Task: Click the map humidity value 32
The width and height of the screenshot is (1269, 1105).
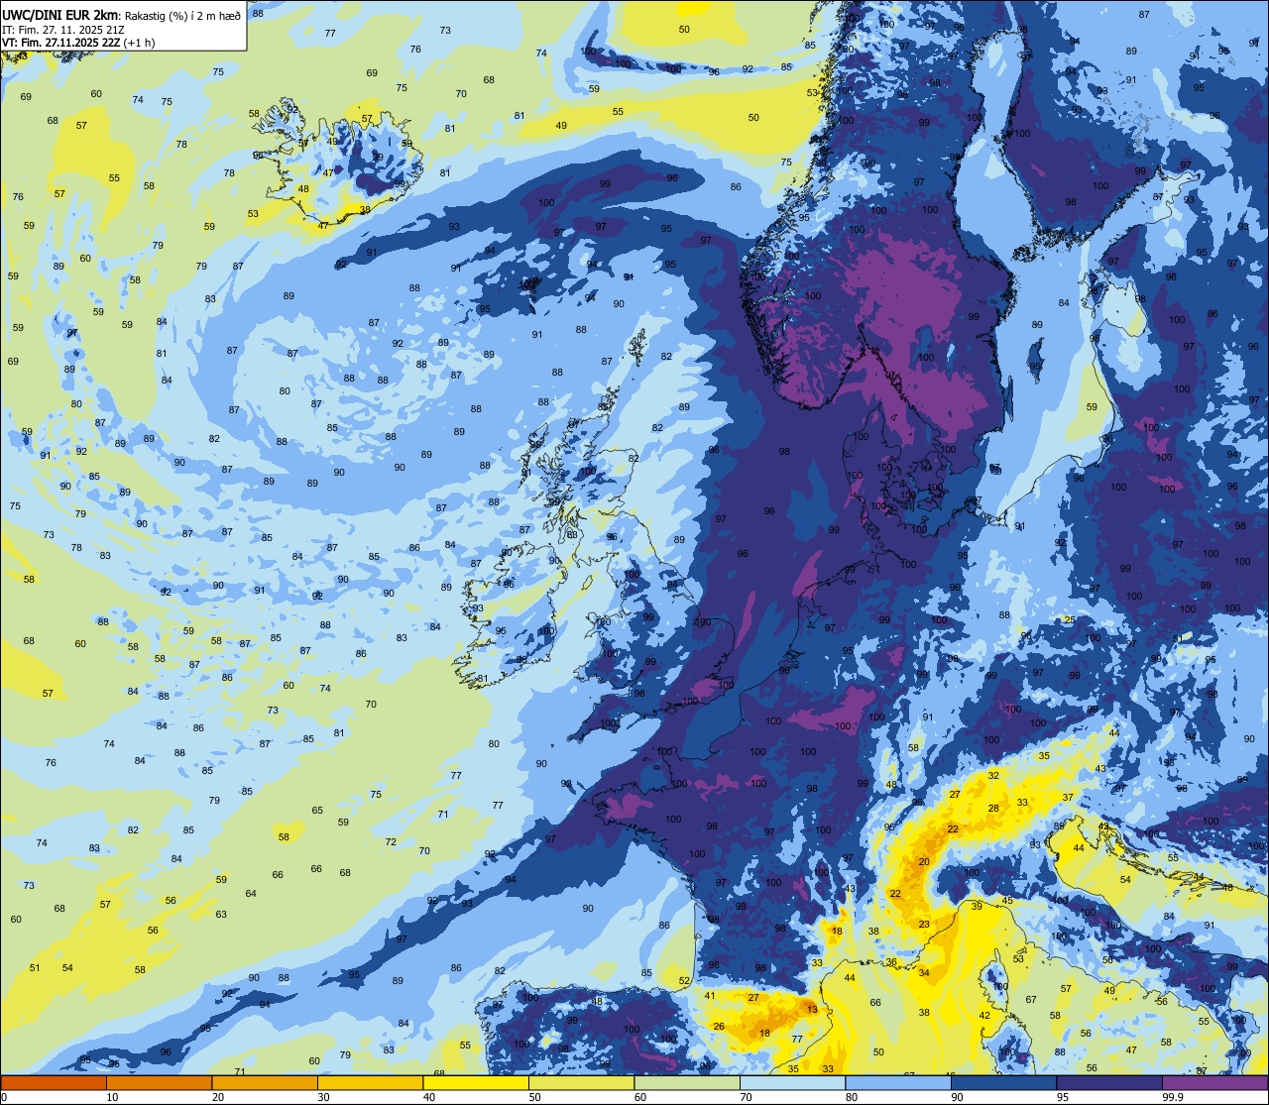Action: click(x=993, y=775)
